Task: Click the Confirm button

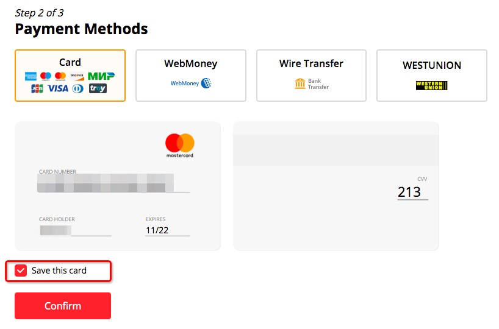Action: (x=63, y=306)
